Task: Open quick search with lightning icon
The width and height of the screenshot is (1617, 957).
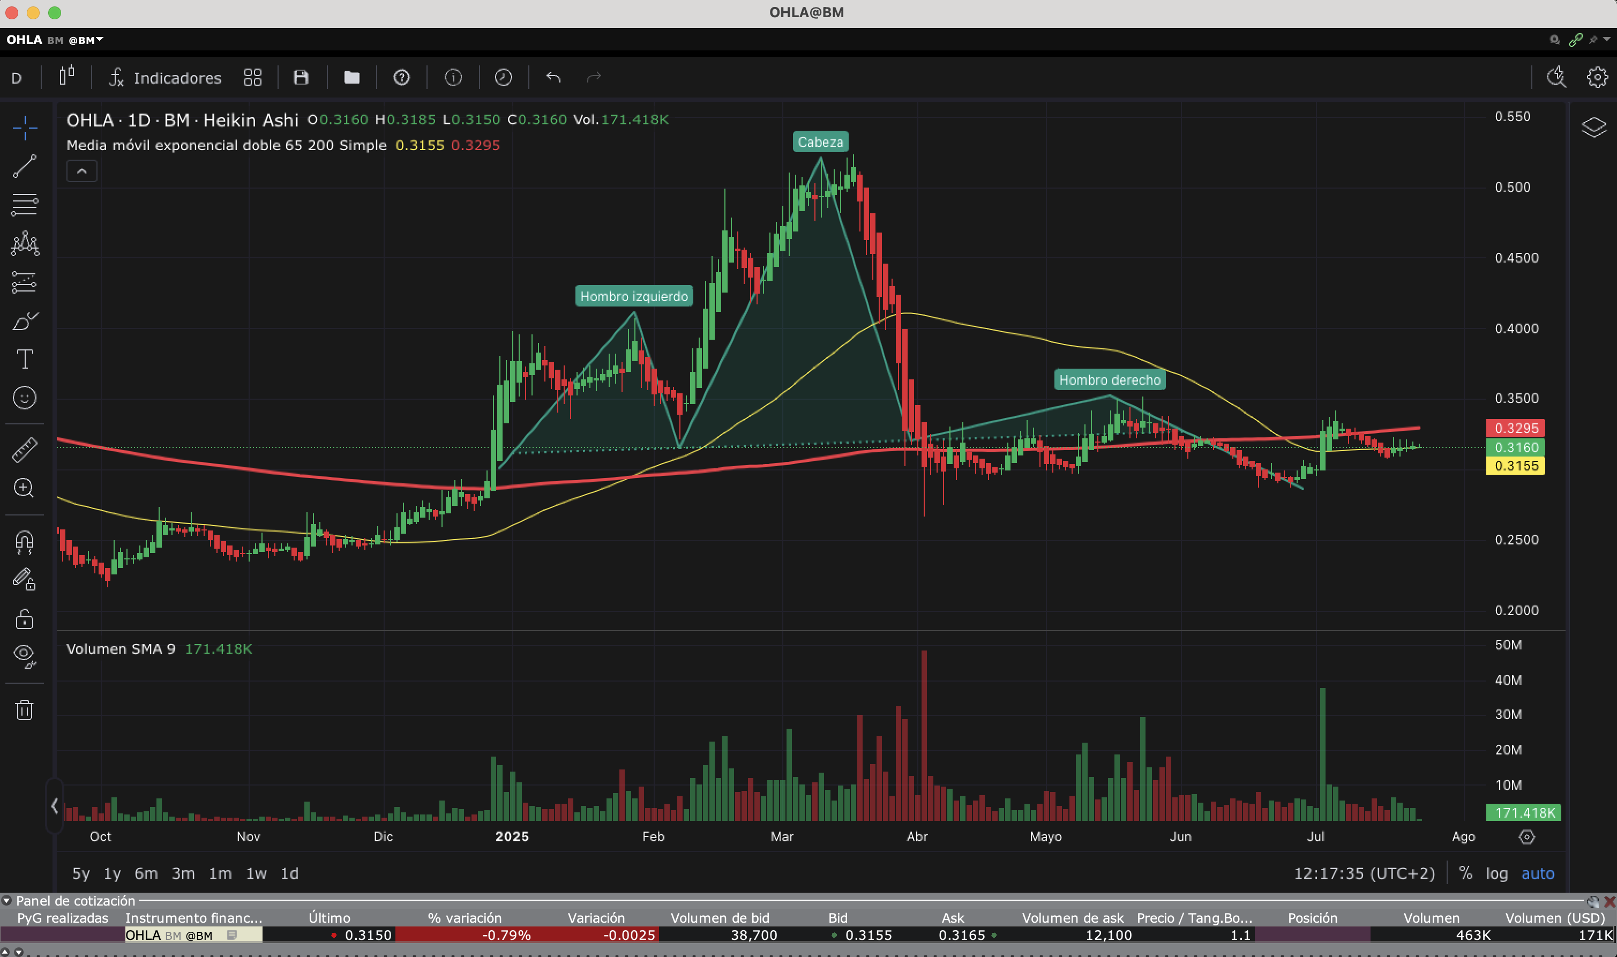Action: tap(1556, 77)
